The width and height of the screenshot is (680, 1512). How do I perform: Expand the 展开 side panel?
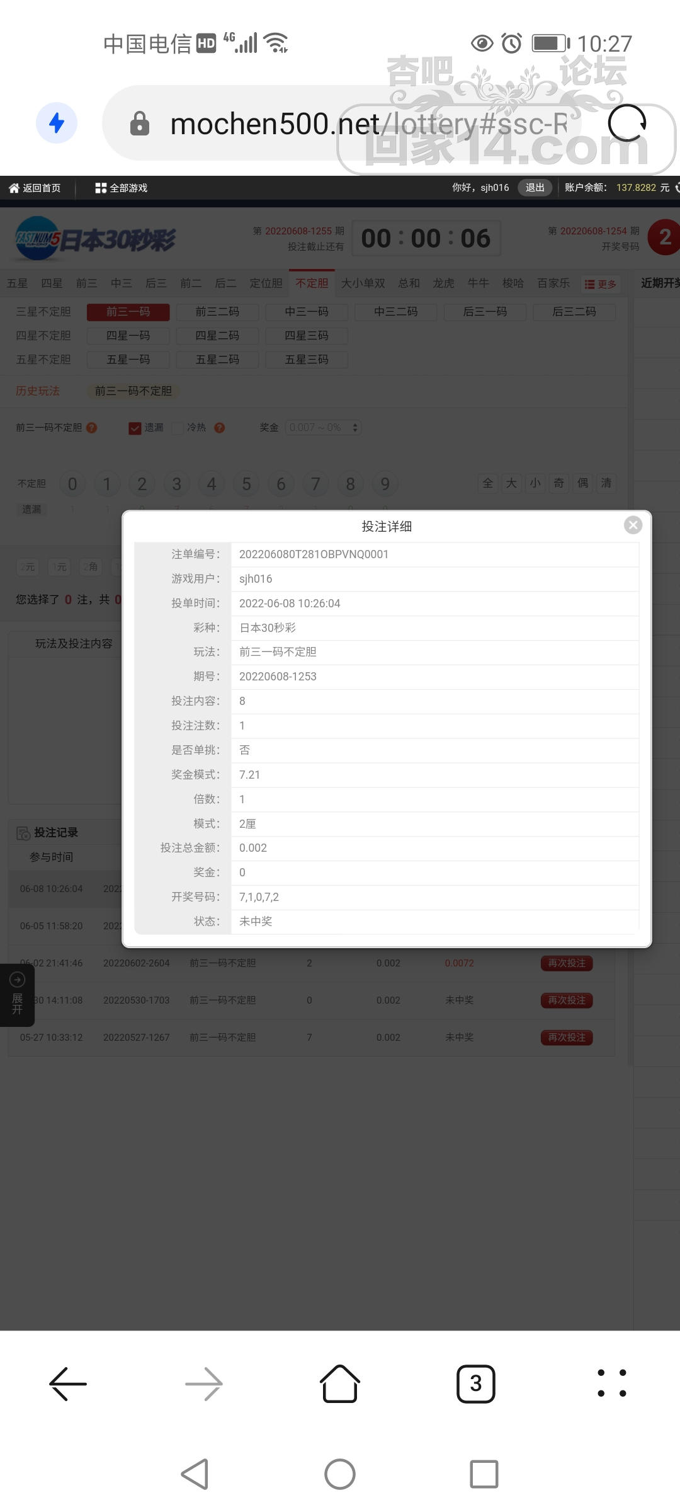click(x=17, y=995)
